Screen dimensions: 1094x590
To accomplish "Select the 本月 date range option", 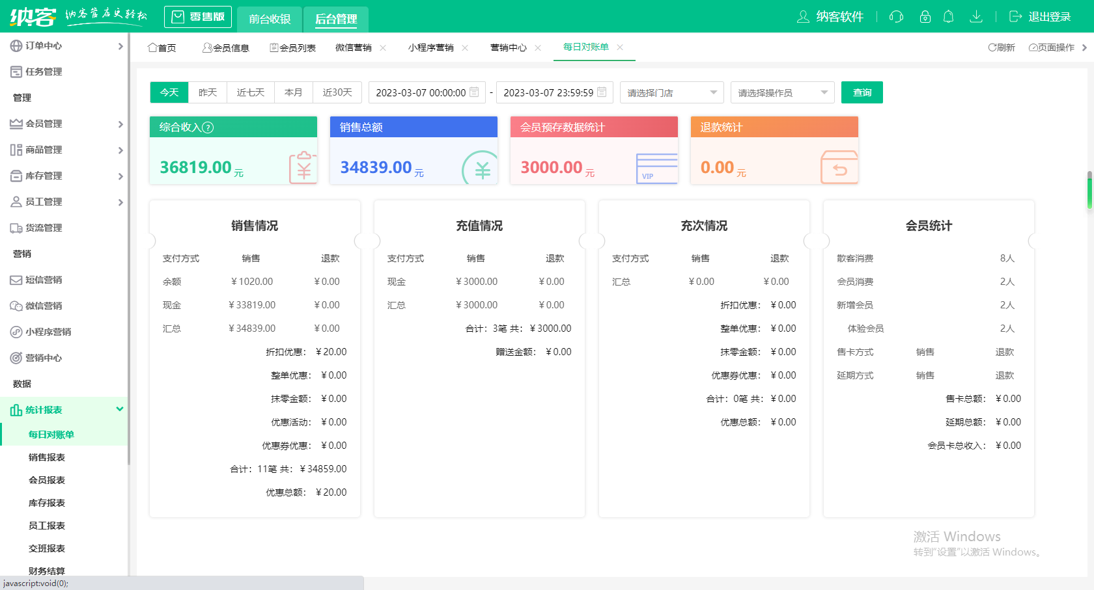I will [294, 92].
